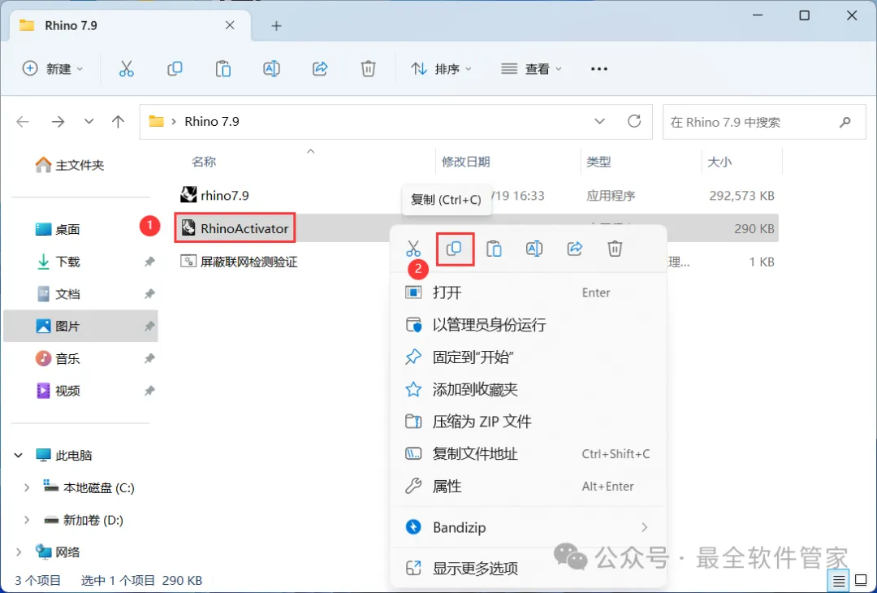The height and width of the screenshot is (593, 877).
Task: Click the Rhino 7.9 breadcrumb in address bar
Action: [212, 121]
